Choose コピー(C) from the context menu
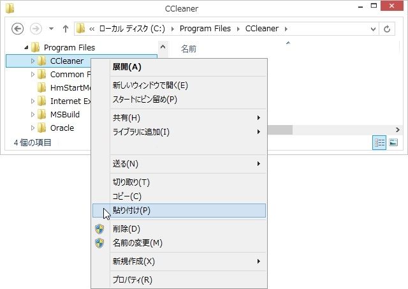 coord(179,196)
